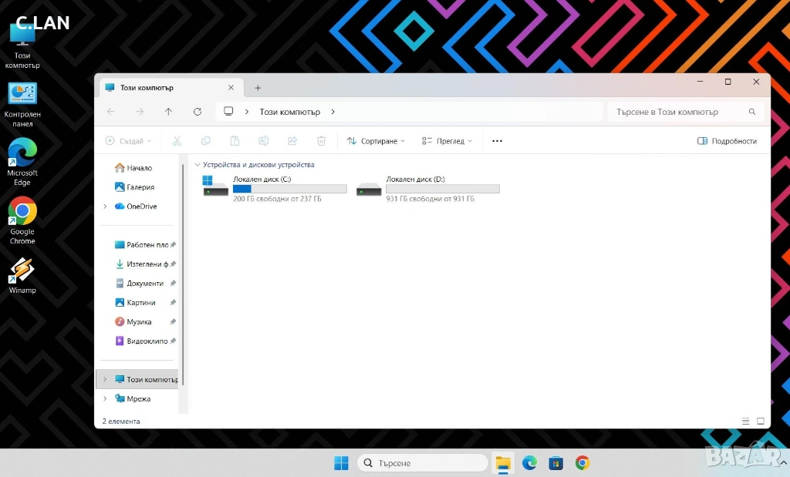Click the File Explorer taskbar icon

coord(503,462)
